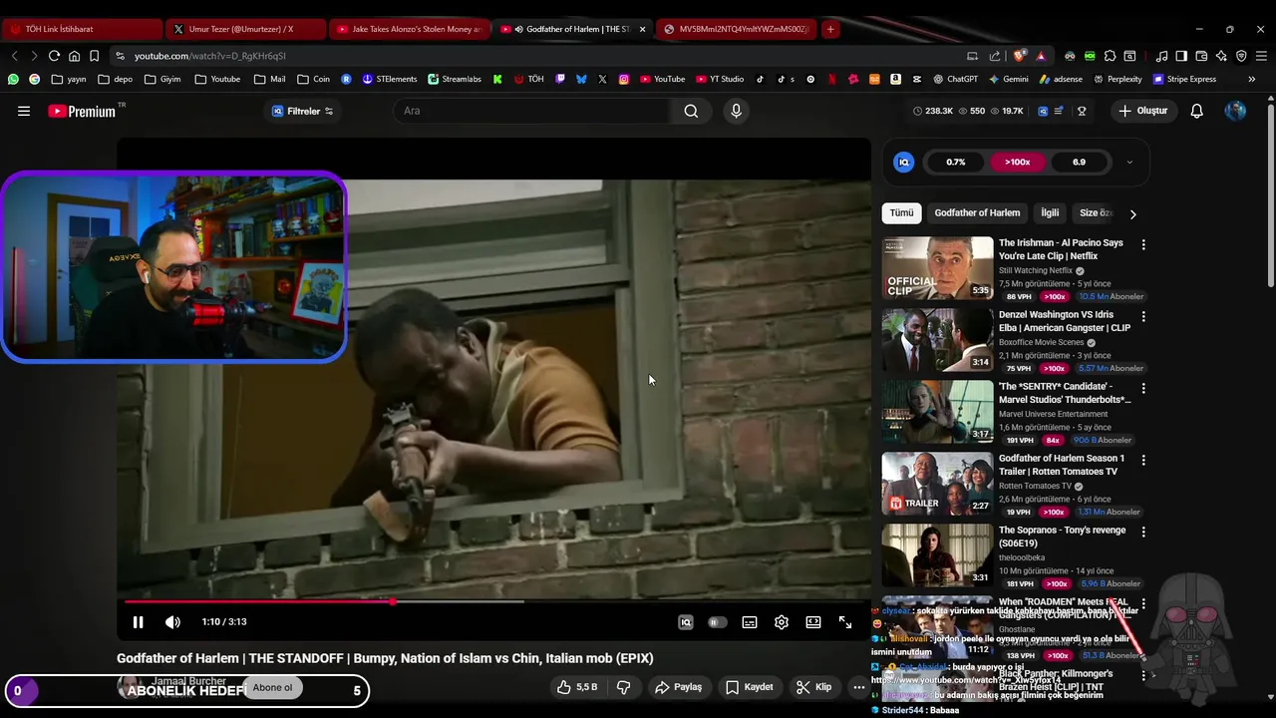Viewport: 1276px width, 718px height.
Task: Click the Oluştur create button
Action: (x=1142, y=111)
